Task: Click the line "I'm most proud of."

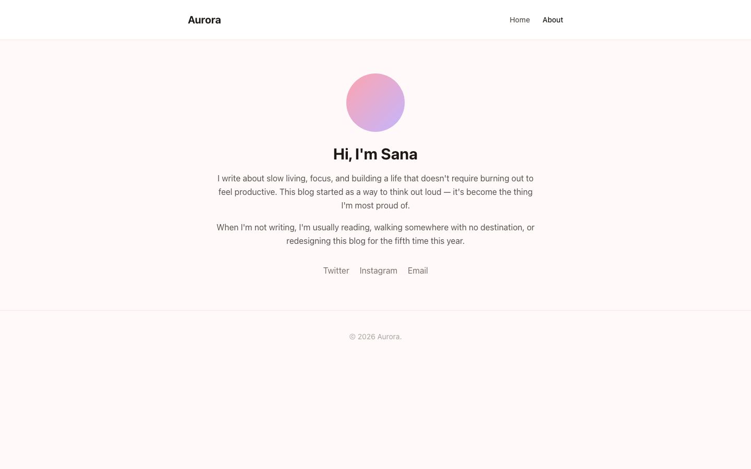Action: coord(375,205)
